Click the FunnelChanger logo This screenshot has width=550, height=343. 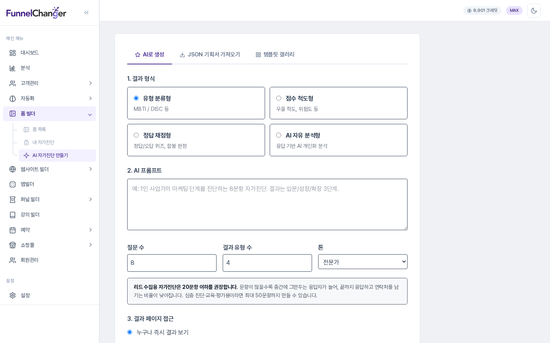click(x=36, y=13)
